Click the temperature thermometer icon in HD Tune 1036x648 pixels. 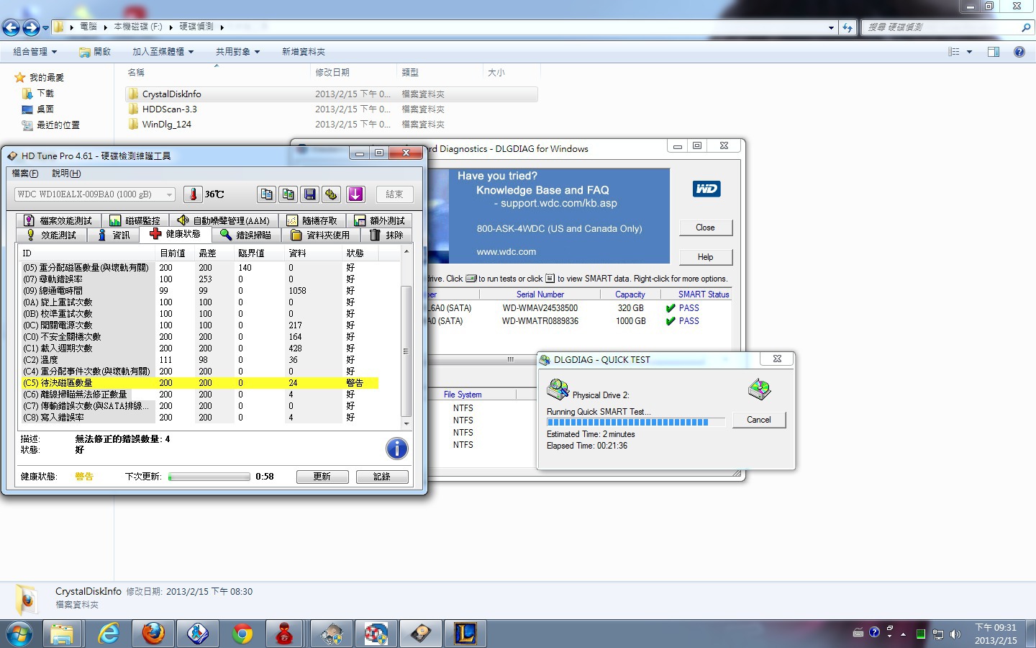pos(193,194)
